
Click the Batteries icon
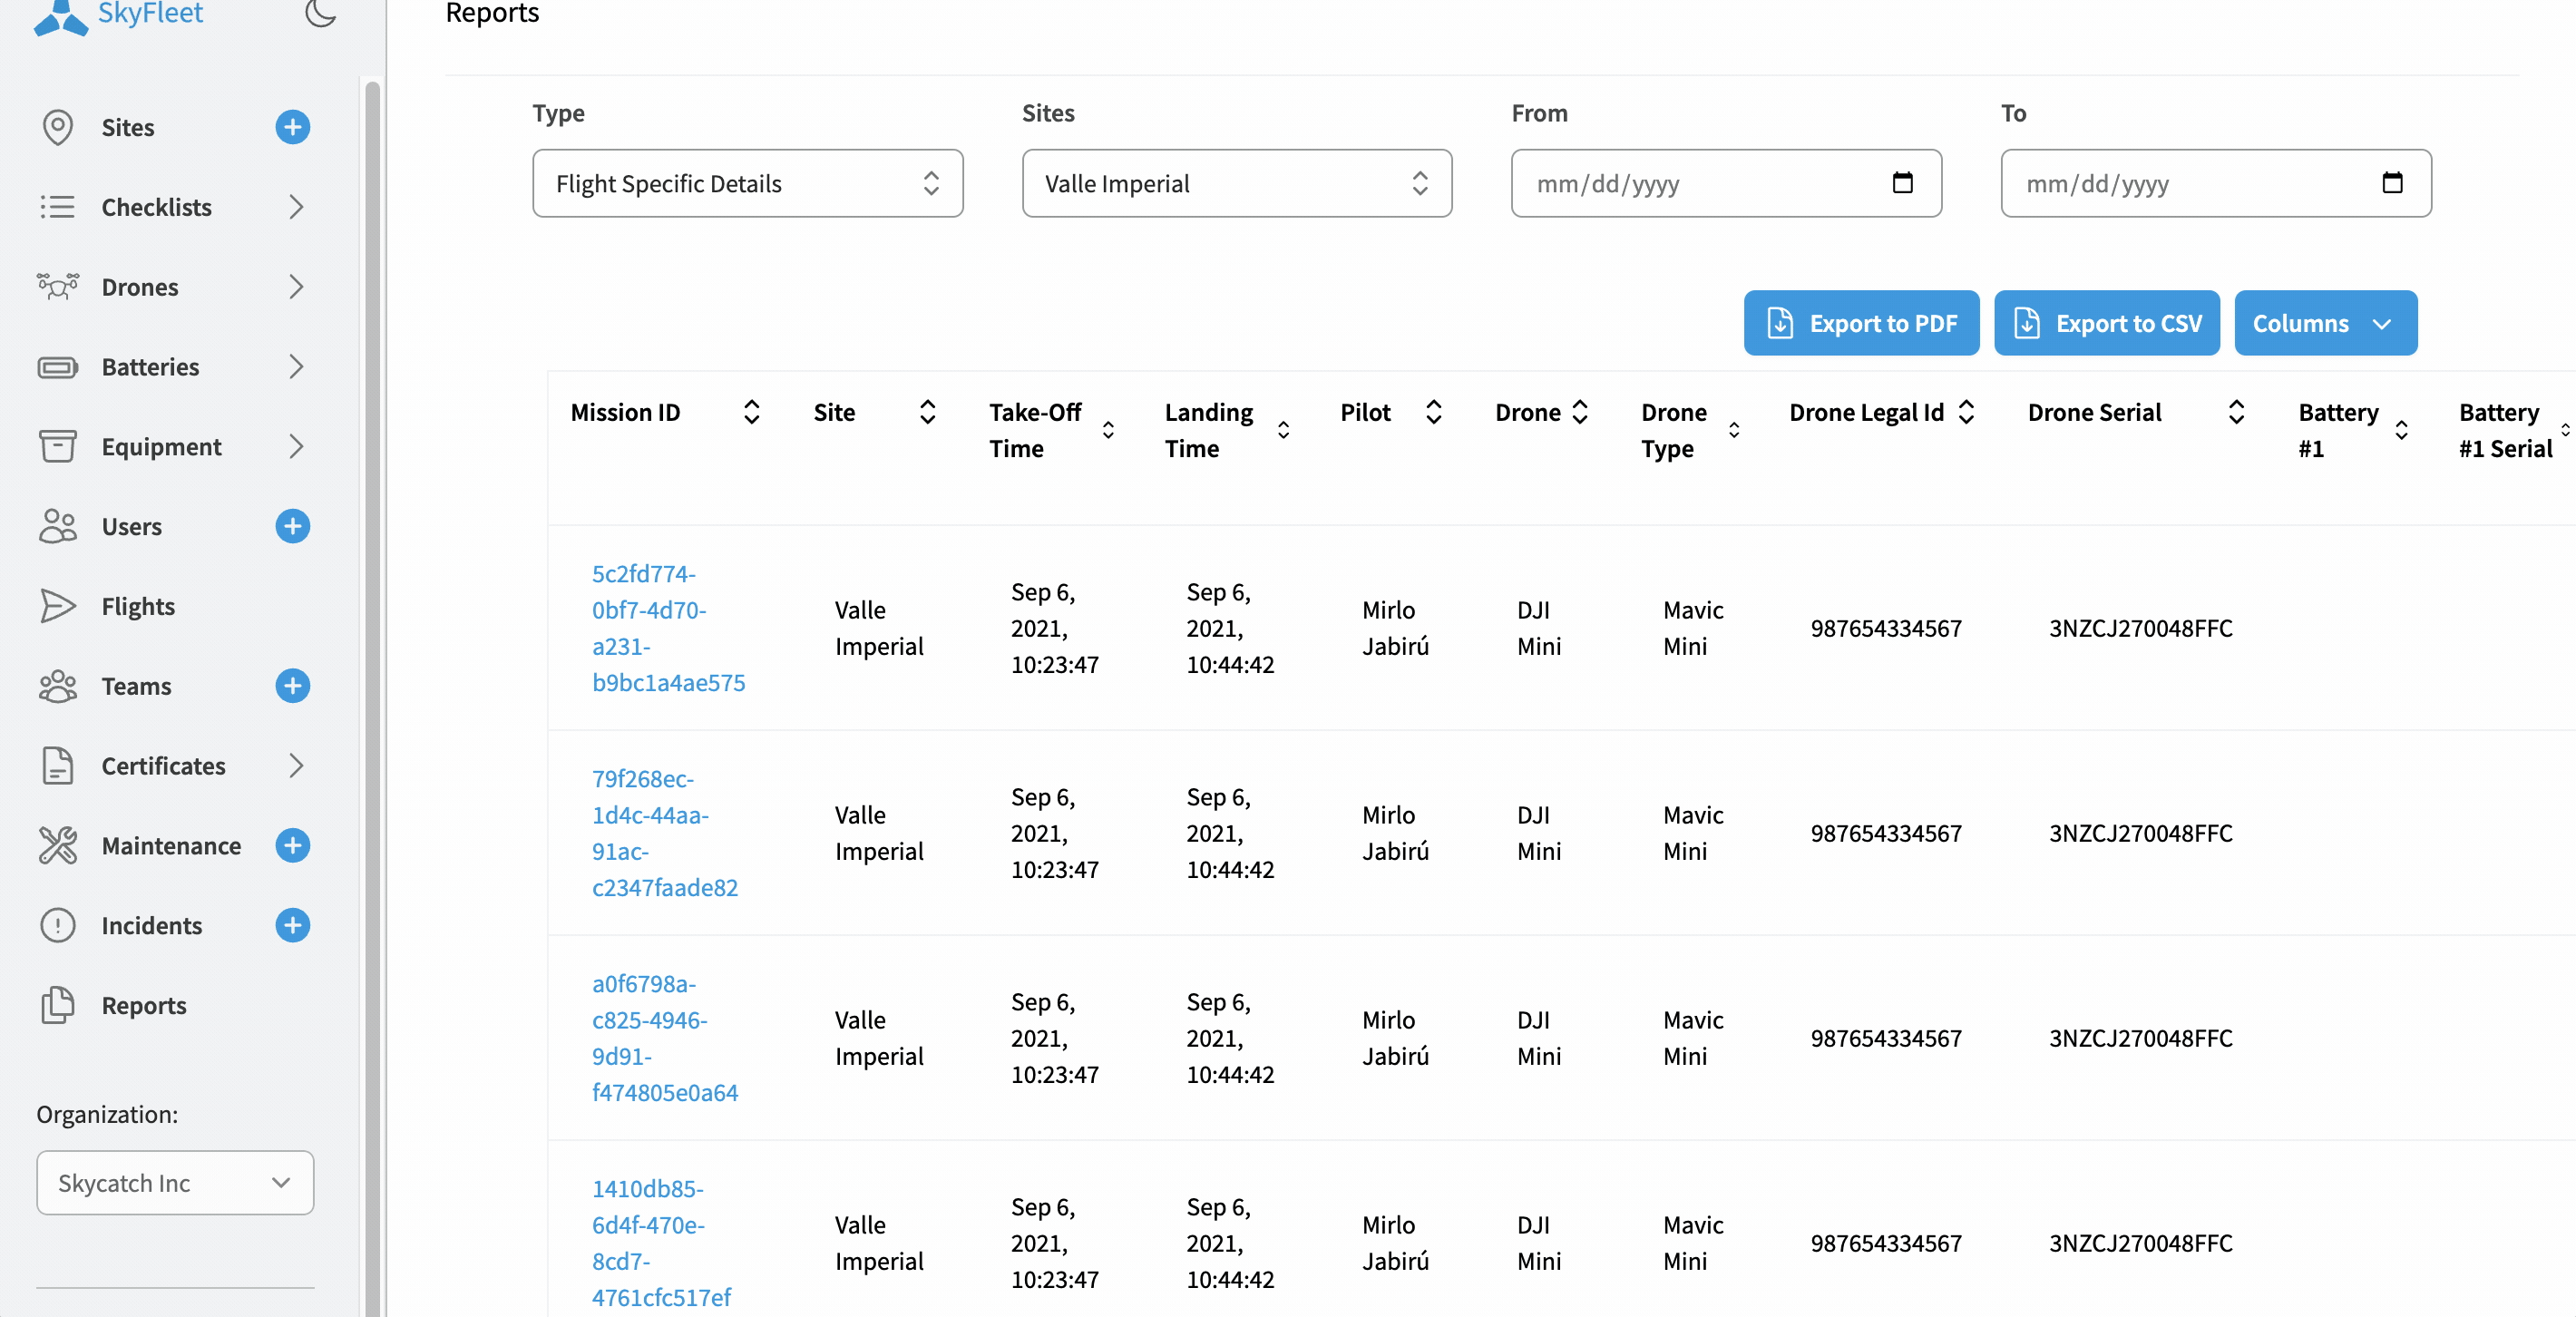pos(58,367)
